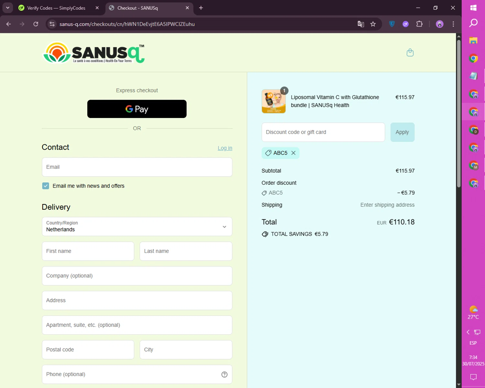The height and width of the screenshot is (388, 485).
Task: Click the phone field help question icon
Action: [x=224, y=374]
